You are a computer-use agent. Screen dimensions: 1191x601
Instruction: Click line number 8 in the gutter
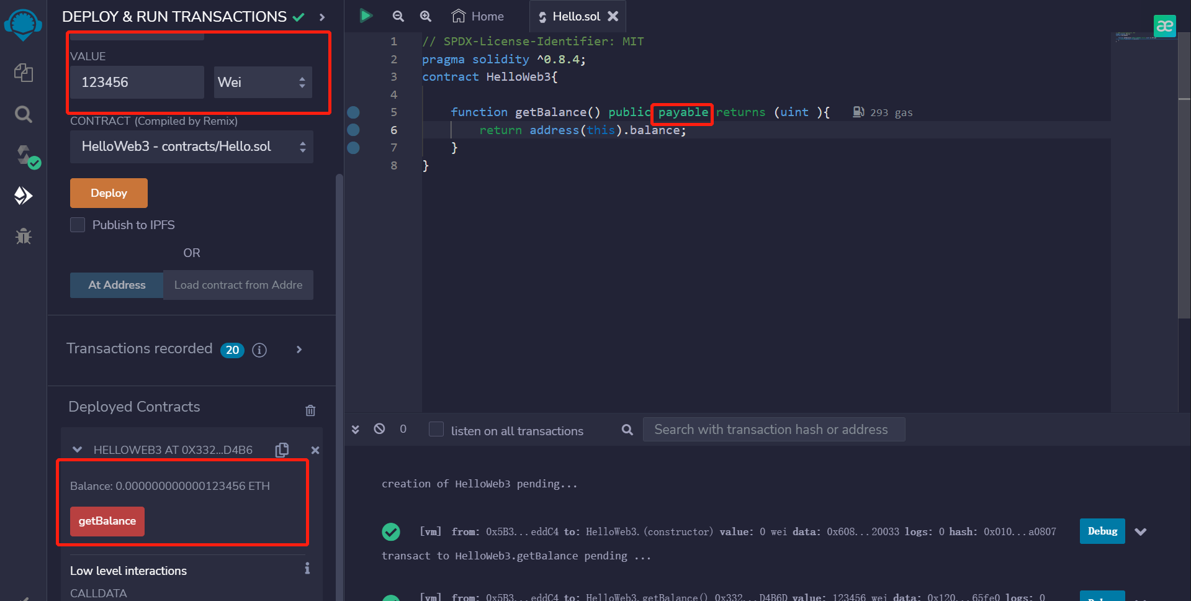point(393,165)
